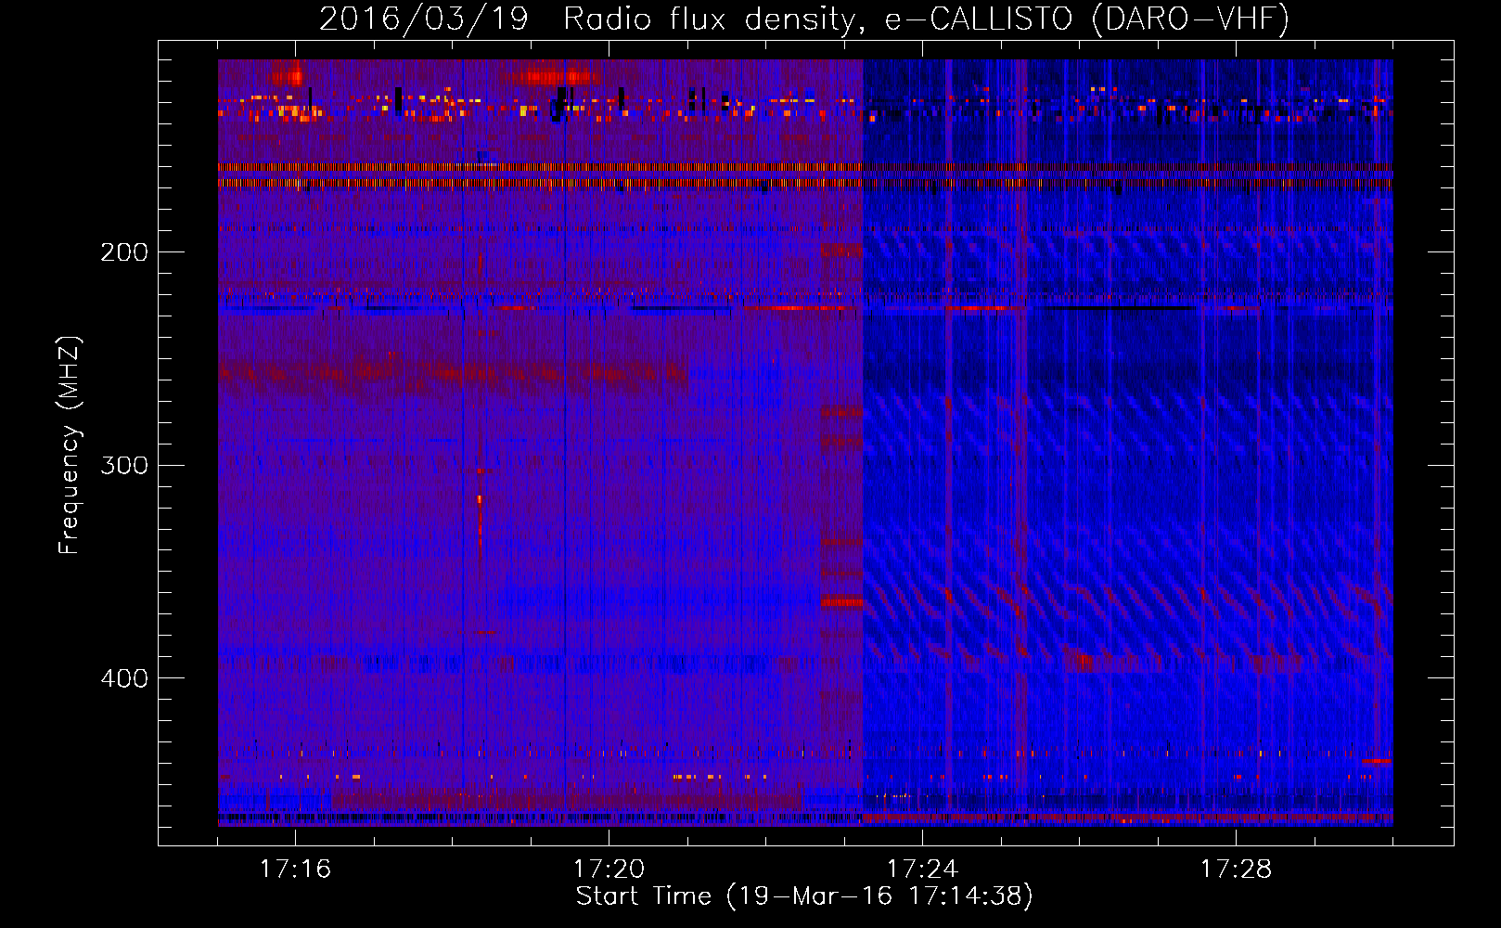Select the date '2016/03/19' in the title

pos(423,19)
